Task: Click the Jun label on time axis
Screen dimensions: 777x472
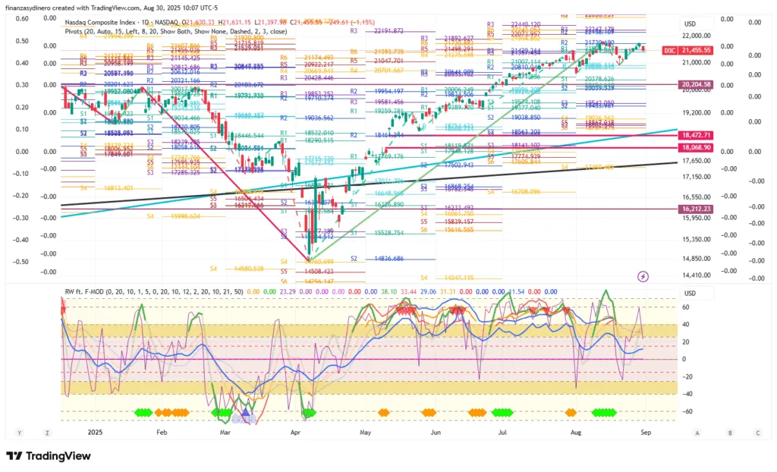Action: pos(436,433)
